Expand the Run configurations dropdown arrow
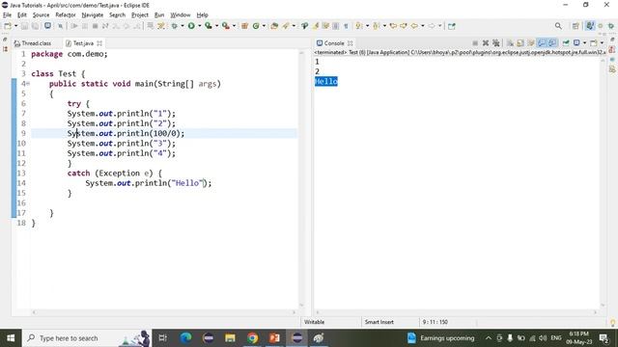The image size is (618, 347). point(200,26)
